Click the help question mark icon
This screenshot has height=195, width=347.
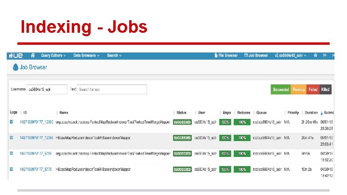[x=315, y=55]
